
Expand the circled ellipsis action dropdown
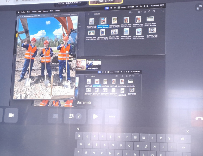pyautogui.click(x=155, y=11)
